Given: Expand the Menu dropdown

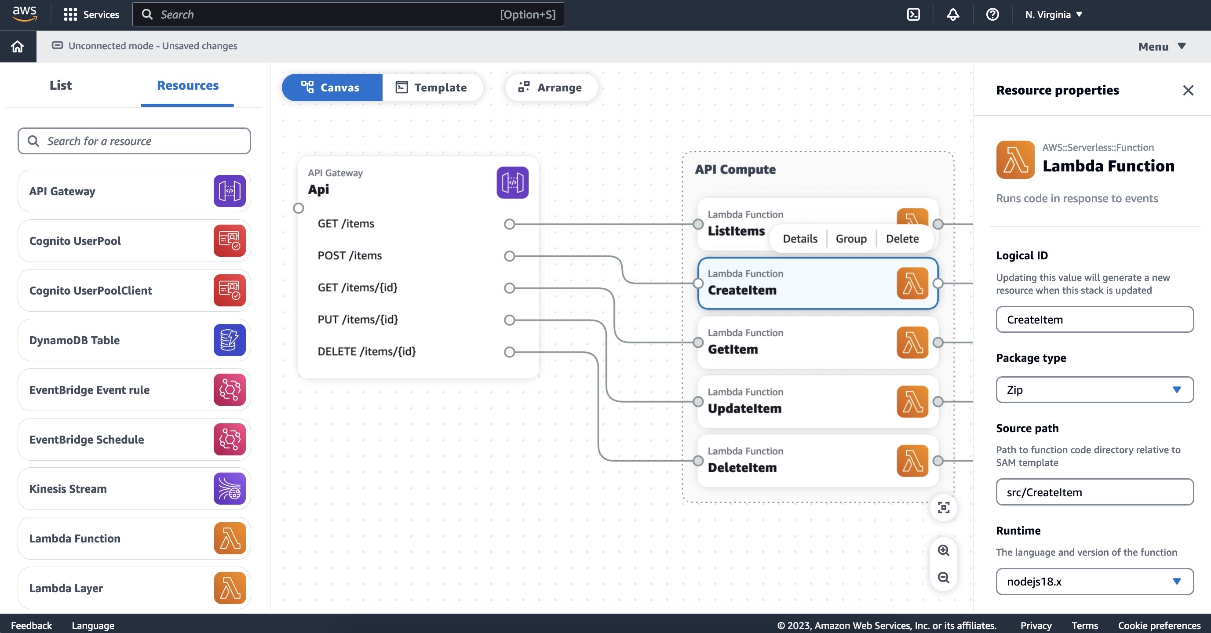Looking at the screenshot, I should pos(1162,47).
